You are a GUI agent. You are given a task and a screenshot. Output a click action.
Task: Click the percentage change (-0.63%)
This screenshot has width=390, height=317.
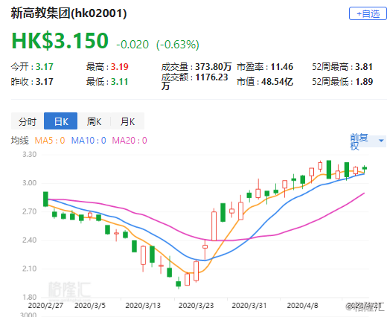(x=178, y=45)
